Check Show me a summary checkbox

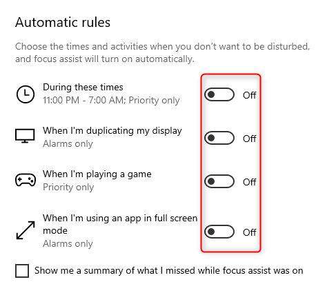pos(22,271)
